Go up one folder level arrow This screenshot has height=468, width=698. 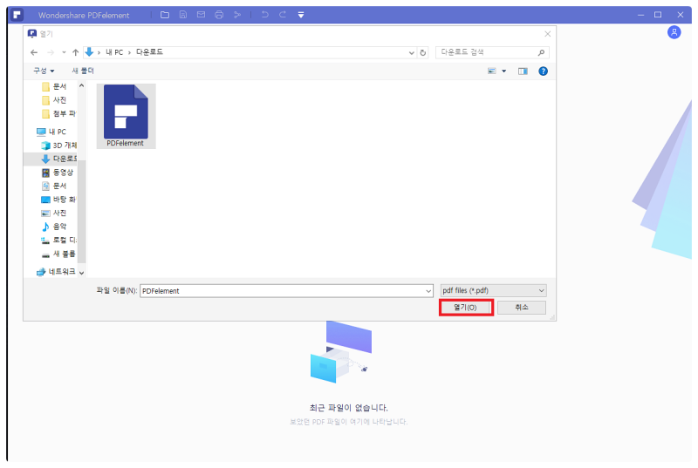76,52
